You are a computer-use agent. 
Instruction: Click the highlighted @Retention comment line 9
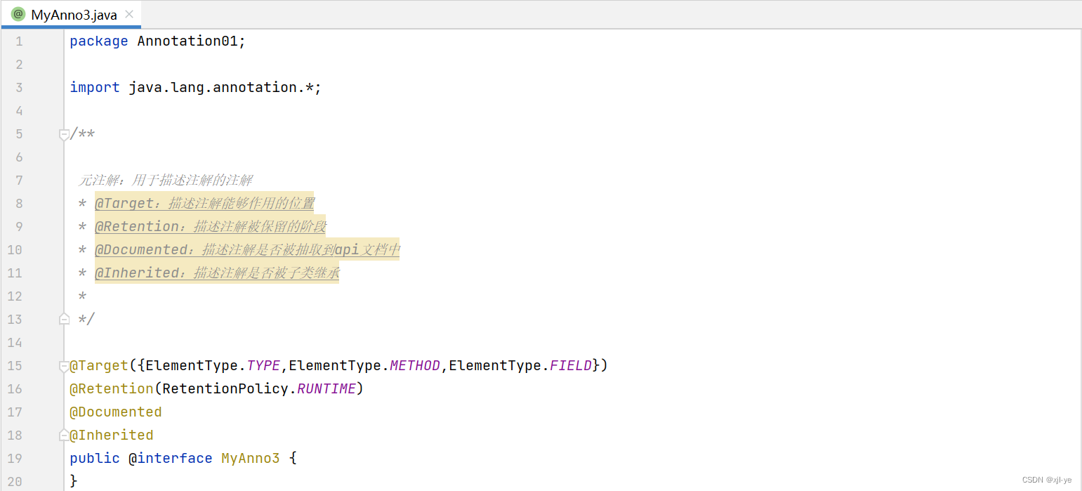click(211, 226)
